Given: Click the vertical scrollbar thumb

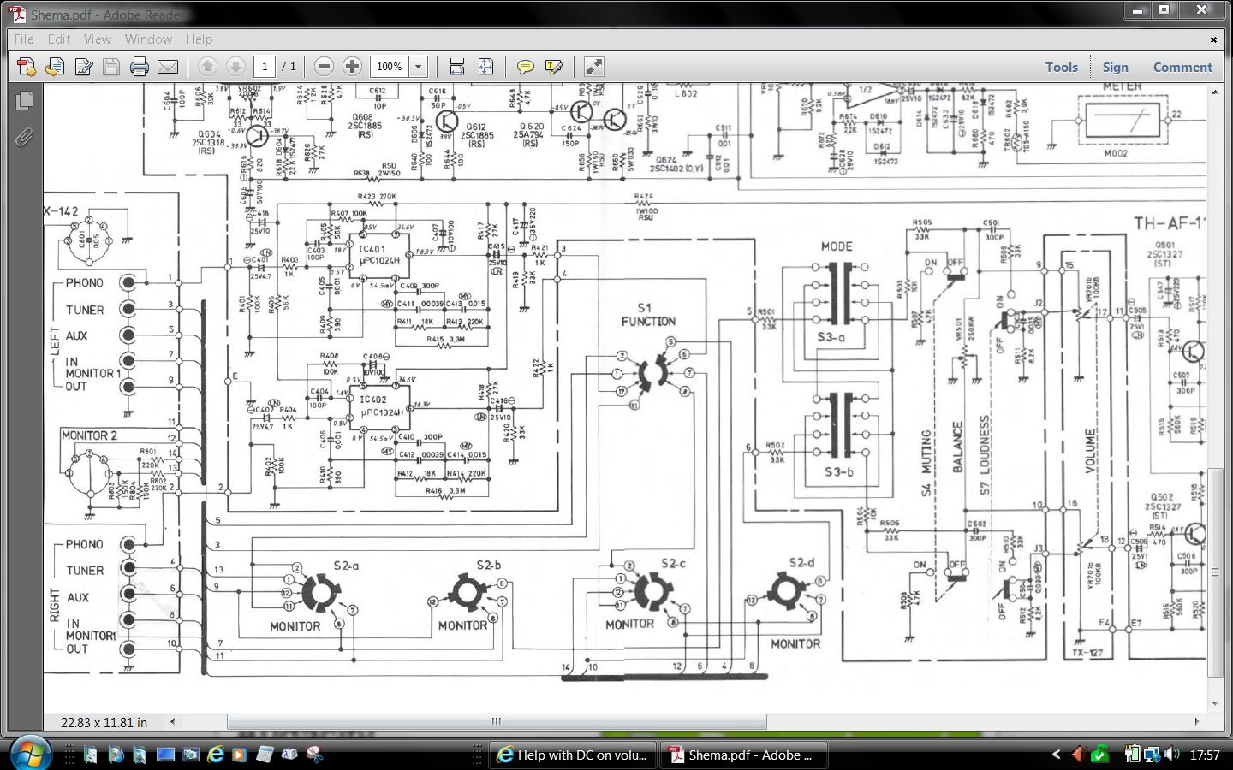Looking at the screenshot, I should click(1215, 572).
